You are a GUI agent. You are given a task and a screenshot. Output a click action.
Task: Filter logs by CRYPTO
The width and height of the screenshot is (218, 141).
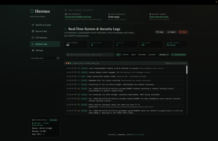click(x=125, y=55)
